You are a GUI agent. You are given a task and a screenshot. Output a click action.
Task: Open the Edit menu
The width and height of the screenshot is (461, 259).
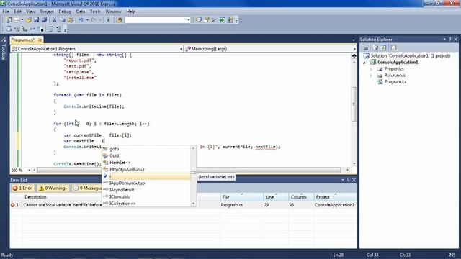point(17,12)
